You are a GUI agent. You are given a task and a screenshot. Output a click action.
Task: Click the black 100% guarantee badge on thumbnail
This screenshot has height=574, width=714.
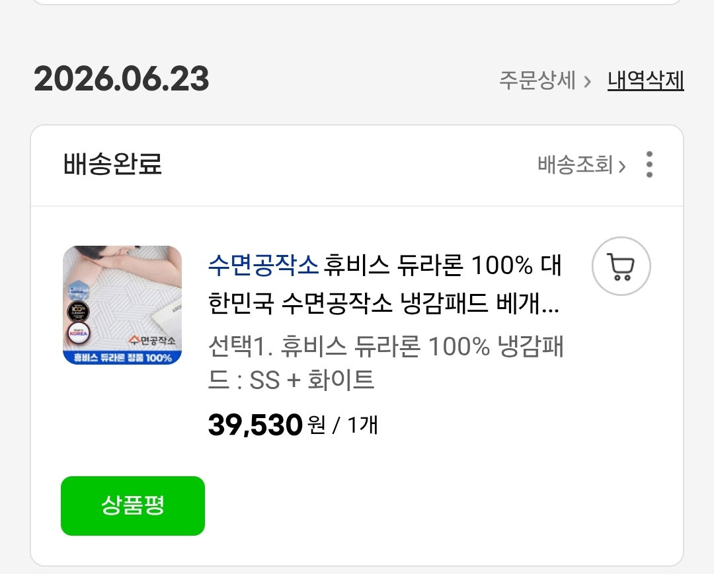click(78, 312)
